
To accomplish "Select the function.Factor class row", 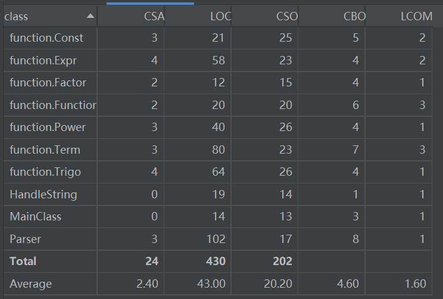I will point(218,83).
